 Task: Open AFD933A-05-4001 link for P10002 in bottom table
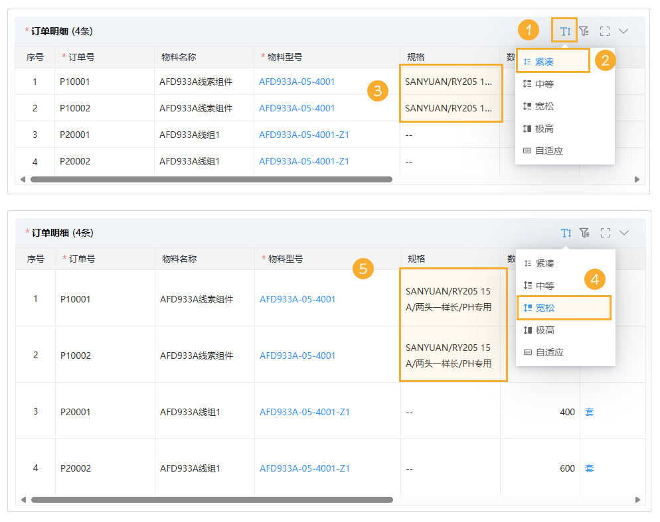click(297, 356)
